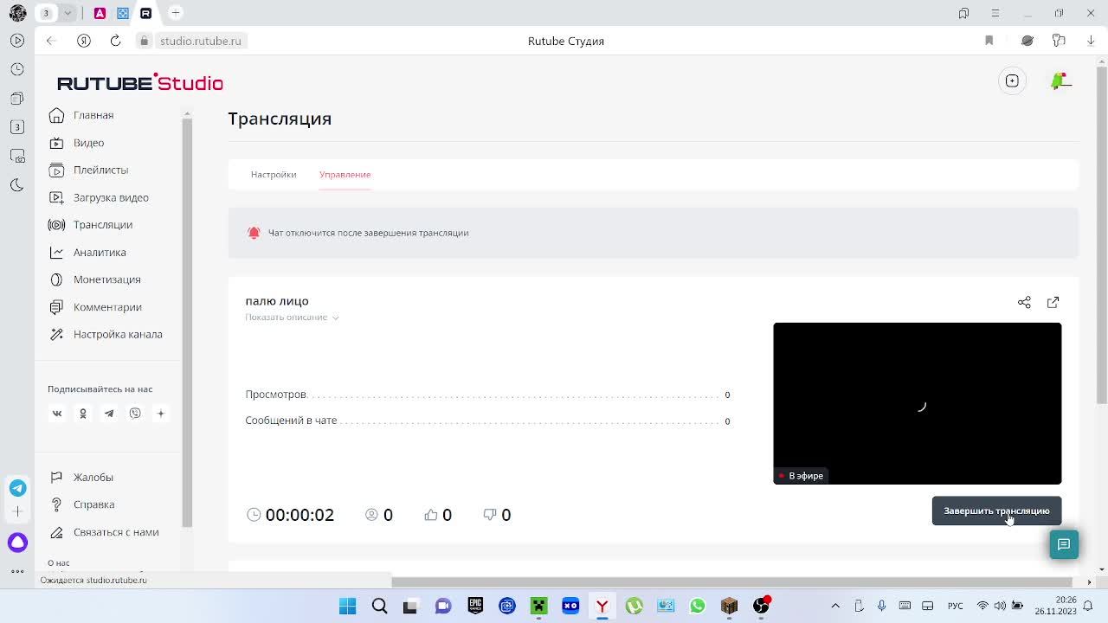
Task: Open OBS Studio from the taskbar
Action: tap(761, 606)
